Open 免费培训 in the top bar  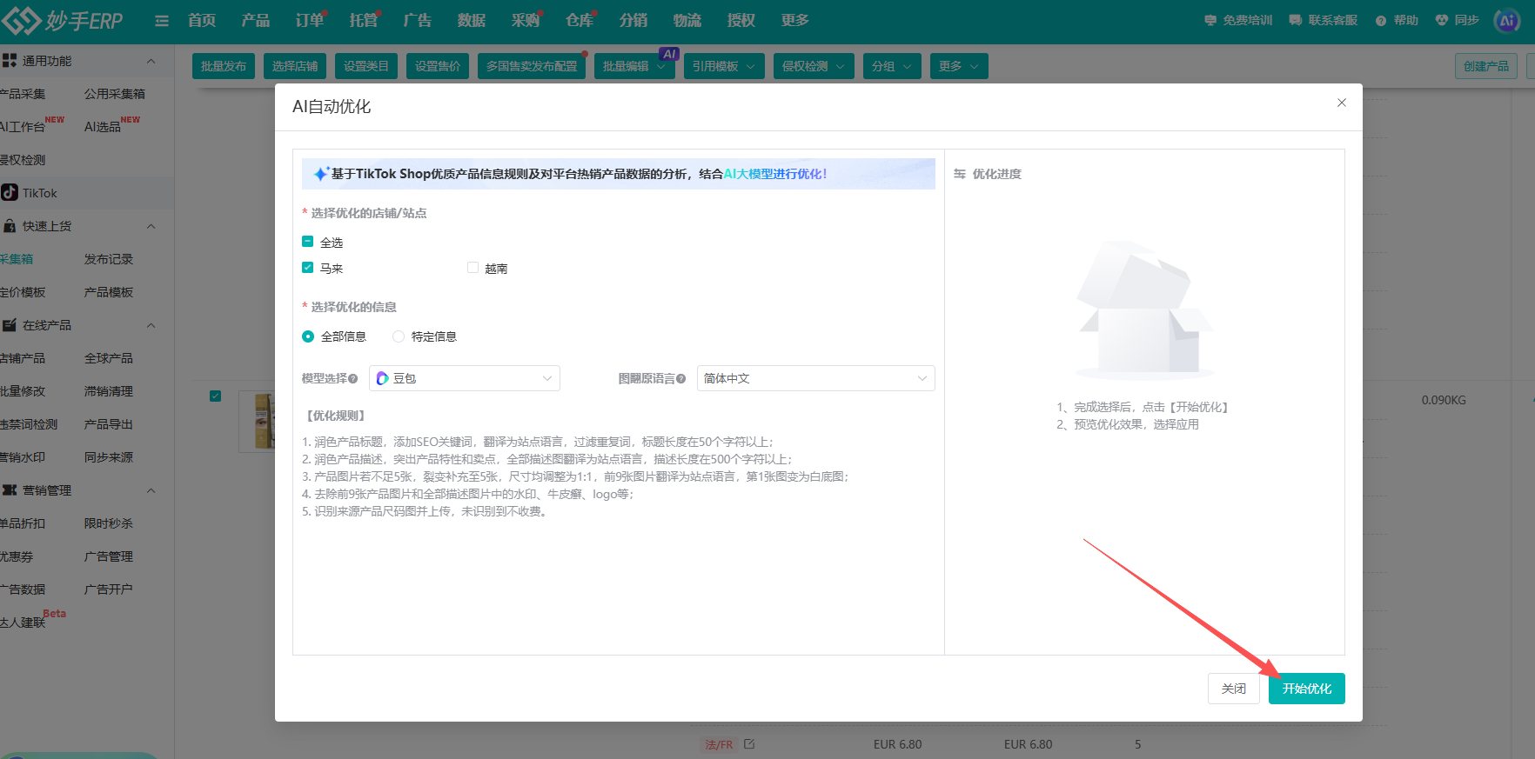point(1238,20)
